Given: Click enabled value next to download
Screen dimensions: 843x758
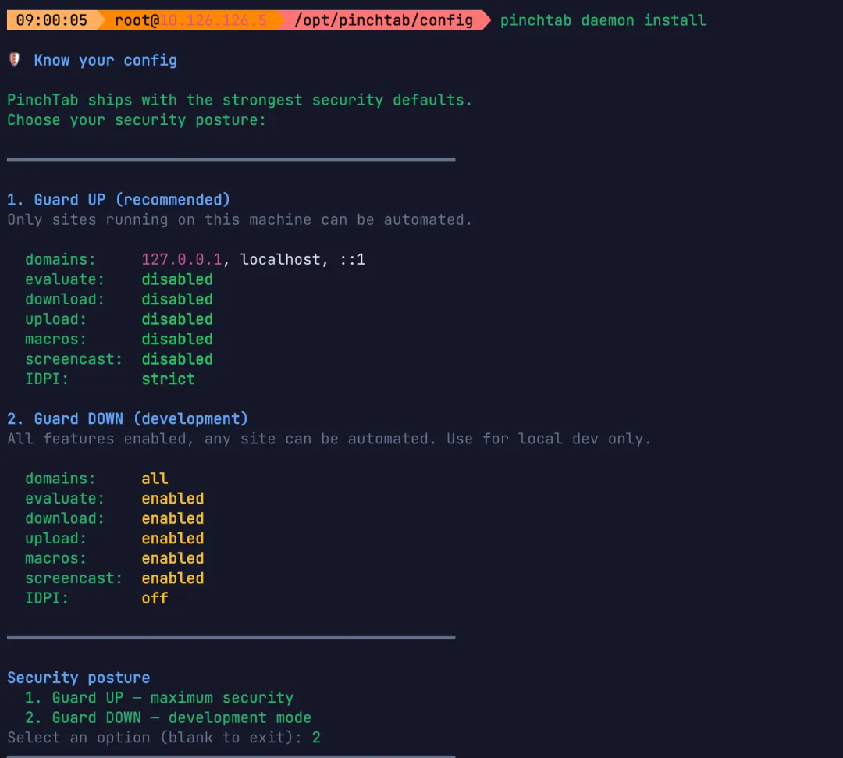Looking at the screenshot, I should point(173,518).
